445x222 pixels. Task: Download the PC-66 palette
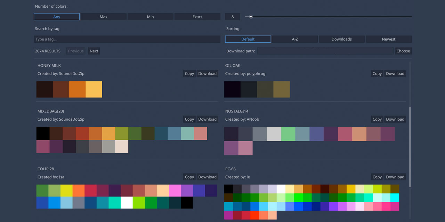coord(395,177)
